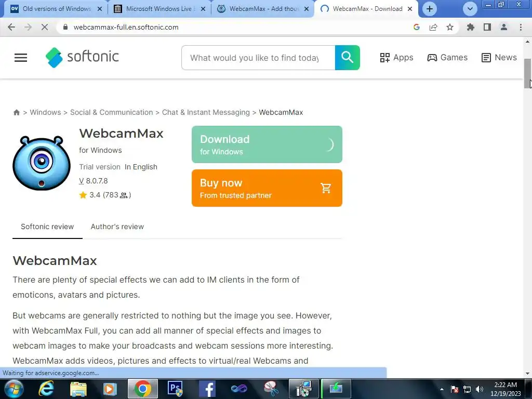
Task: Go to Windows breadcrumb link
Action: 46,112
